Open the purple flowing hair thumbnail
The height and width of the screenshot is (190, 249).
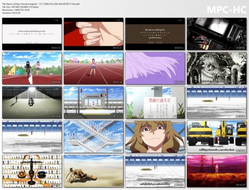(x=155, y=68)
